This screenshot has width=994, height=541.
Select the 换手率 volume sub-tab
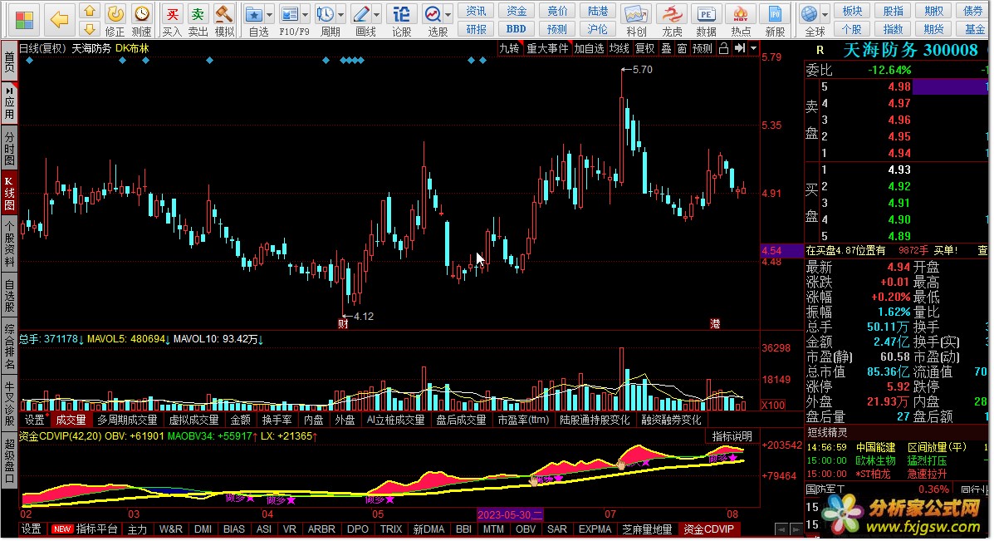277,420
